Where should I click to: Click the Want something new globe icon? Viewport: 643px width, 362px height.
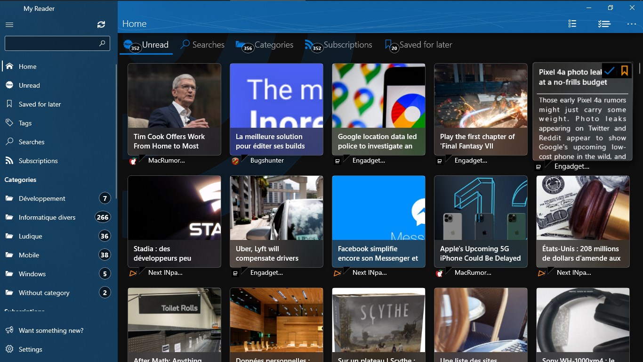(9, 330)
